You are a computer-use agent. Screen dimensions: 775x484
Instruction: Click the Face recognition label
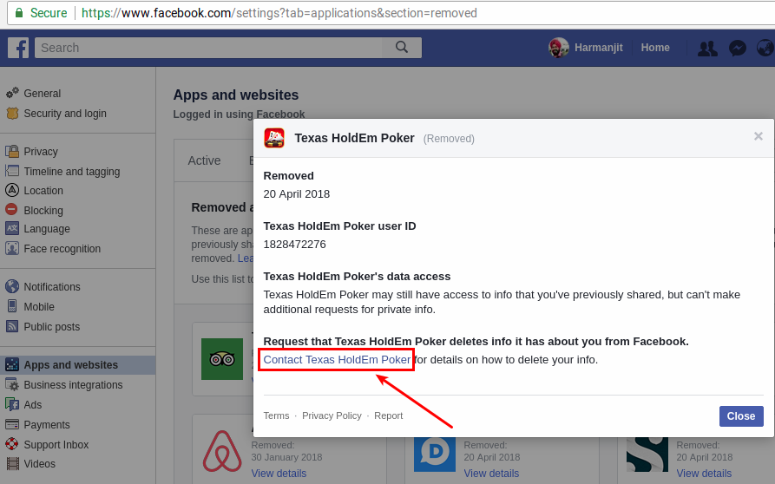62,249
